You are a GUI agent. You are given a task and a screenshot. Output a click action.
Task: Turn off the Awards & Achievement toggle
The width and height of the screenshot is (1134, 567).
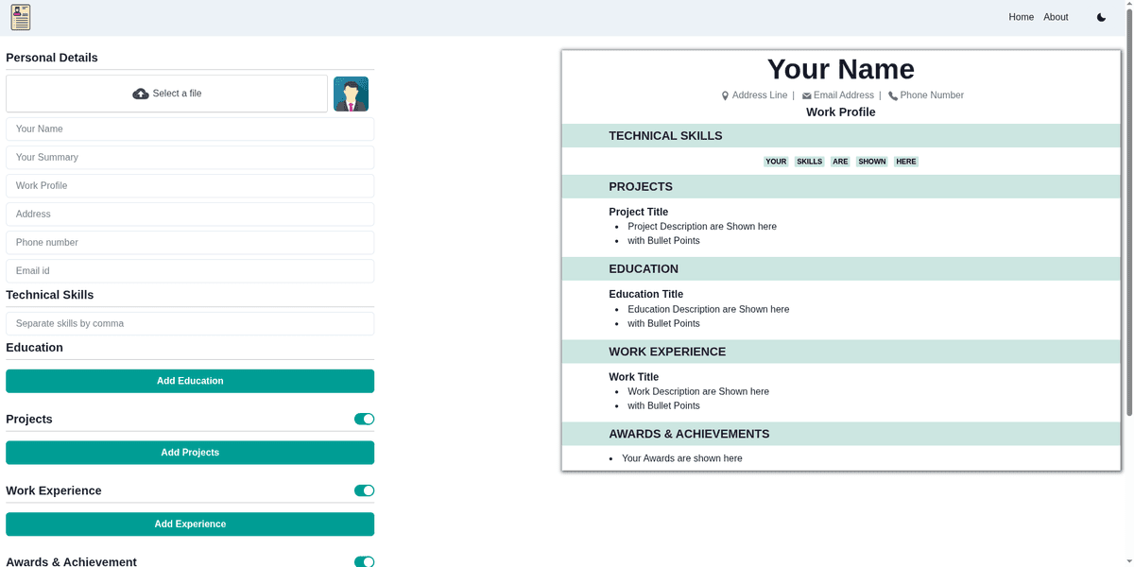tap(364, 561)
